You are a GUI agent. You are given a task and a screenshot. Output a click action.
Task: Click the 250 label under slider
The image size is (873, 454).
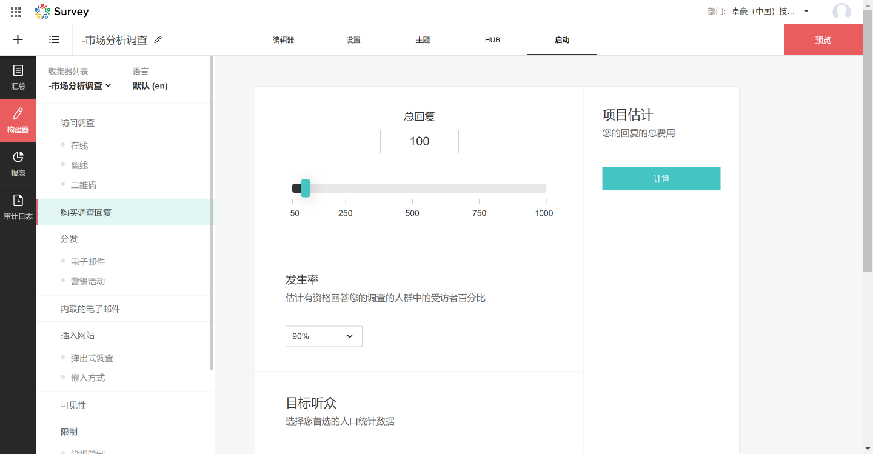tap(346, 213)
